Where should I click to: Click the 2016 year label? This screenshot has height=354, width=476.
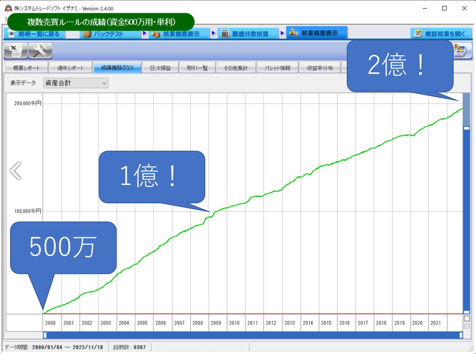click(344, 323)
